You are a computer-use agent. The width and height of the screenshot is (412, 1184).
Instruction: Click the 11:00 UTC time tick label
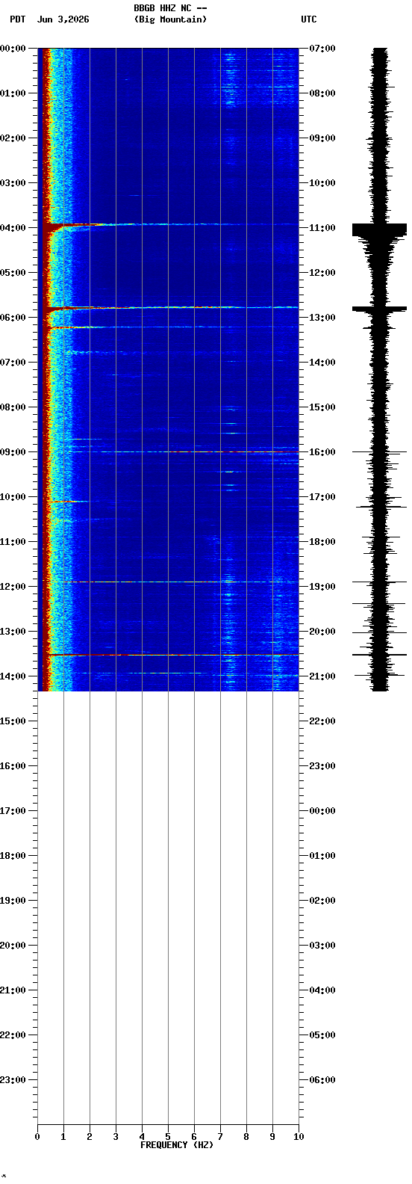322,228
